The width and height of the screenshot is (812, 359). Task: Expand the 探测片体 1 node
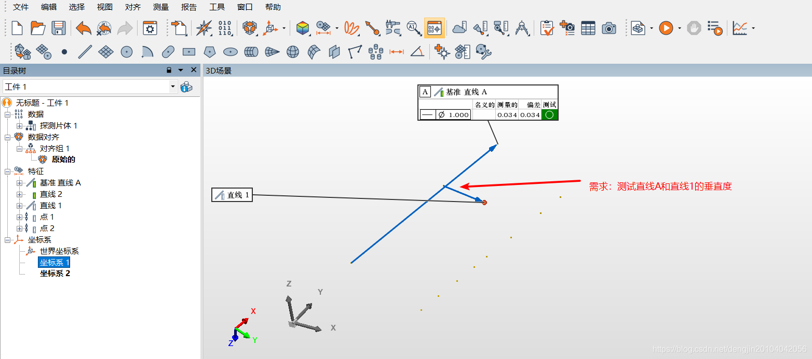(x=20, y=126)
